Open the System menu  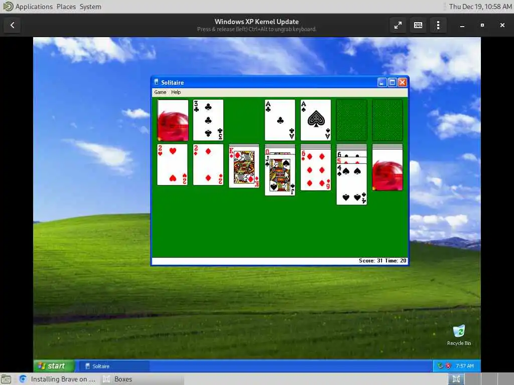click(x=90, y=7)
